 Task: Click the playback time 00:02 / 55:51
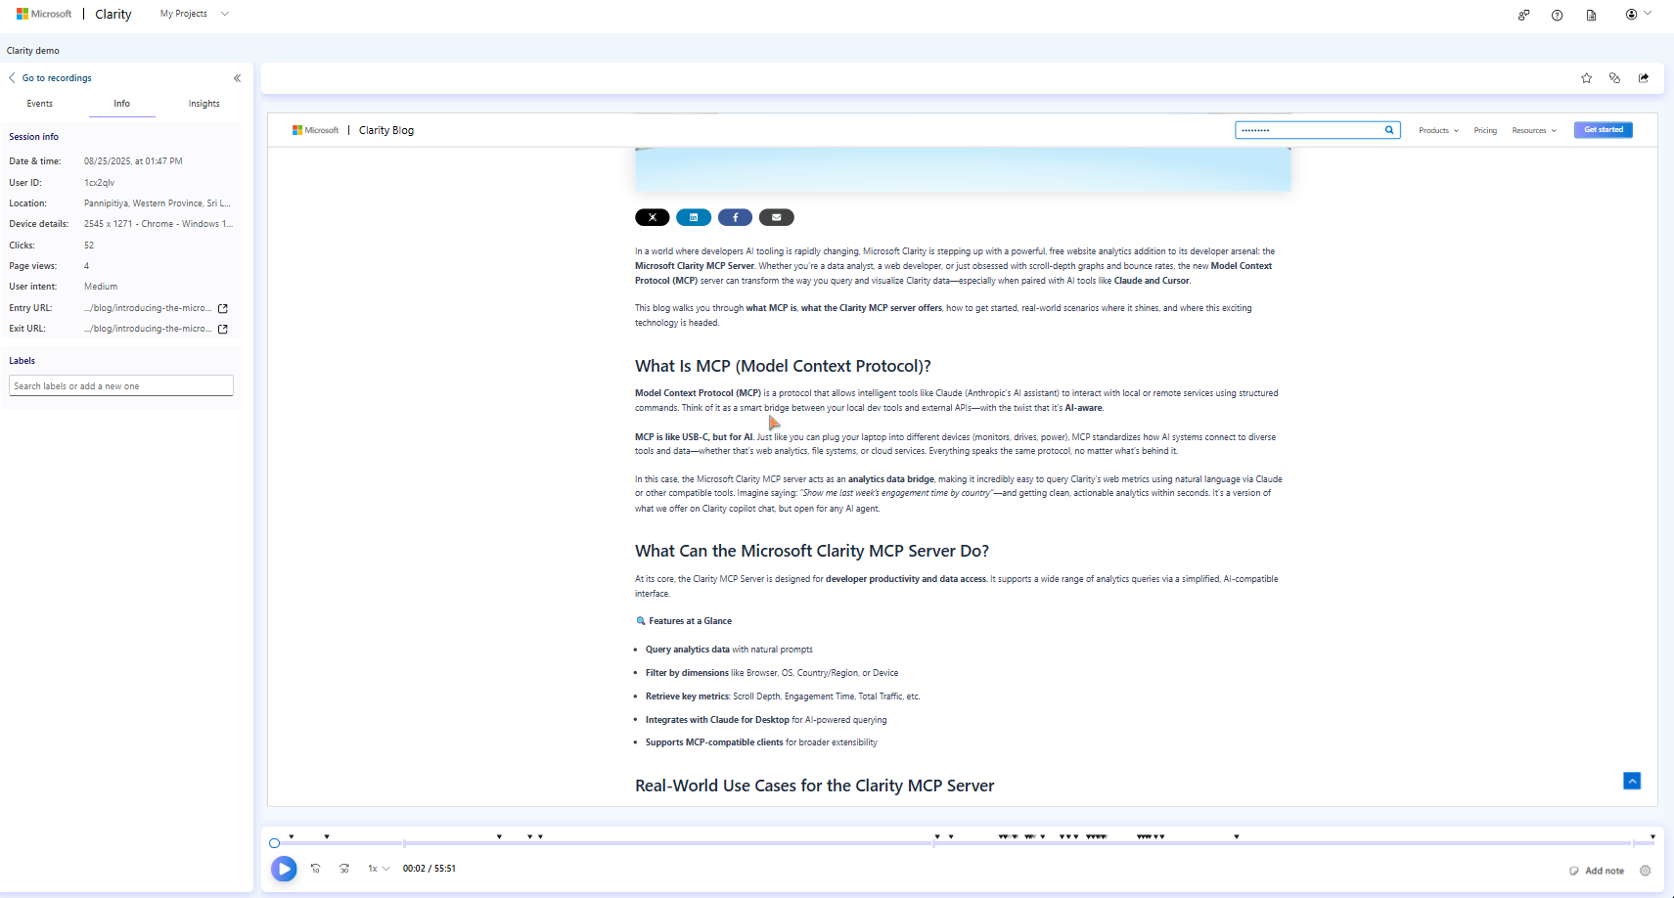pyautogui.click(x=430, y=869)
